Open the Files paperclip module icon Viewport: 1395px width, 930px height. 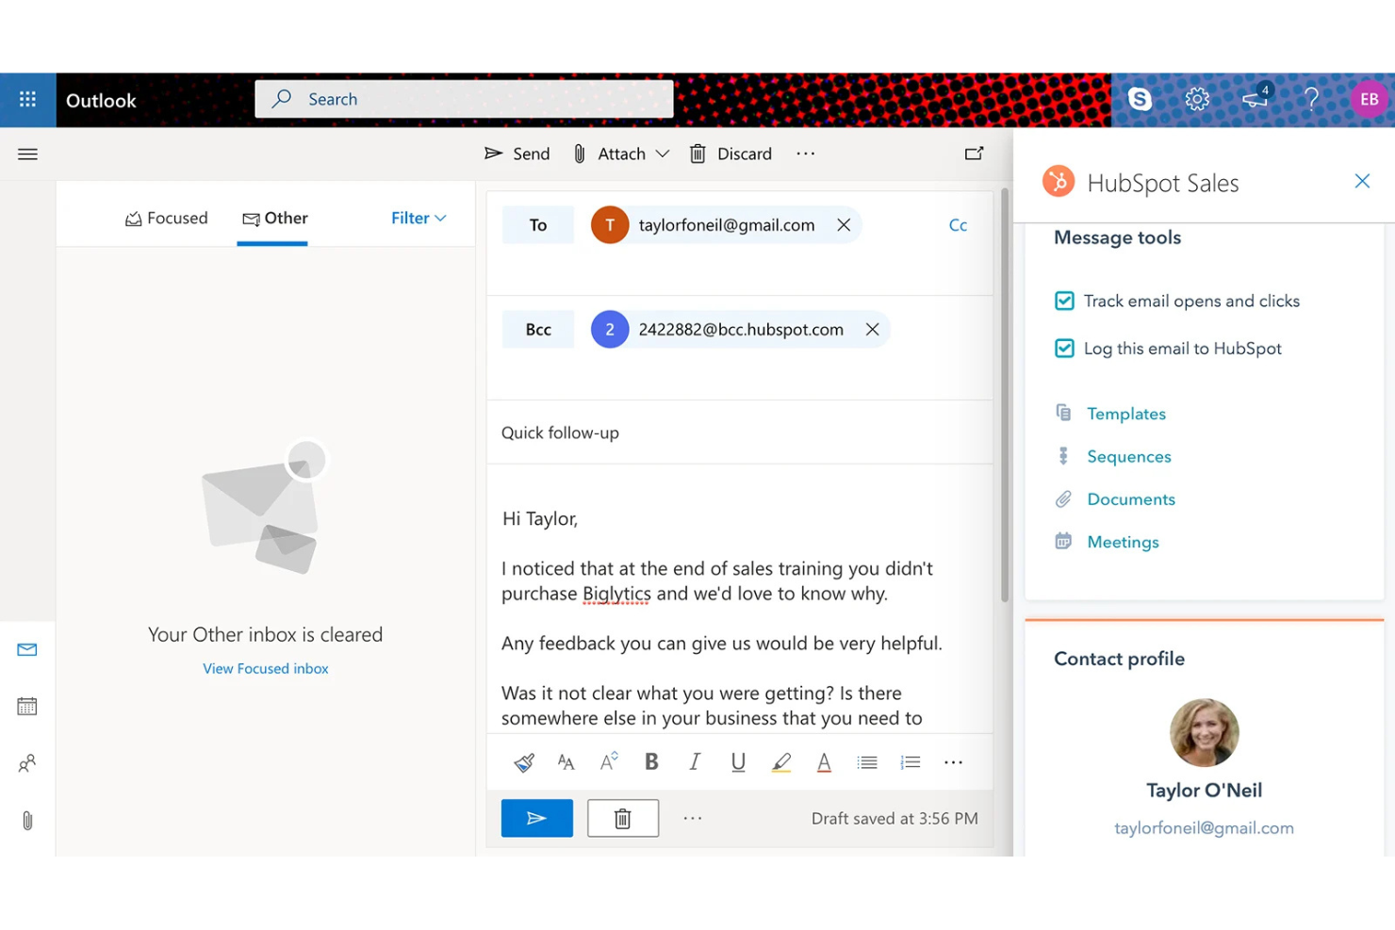pyautogui.click(x=27, y=821)
